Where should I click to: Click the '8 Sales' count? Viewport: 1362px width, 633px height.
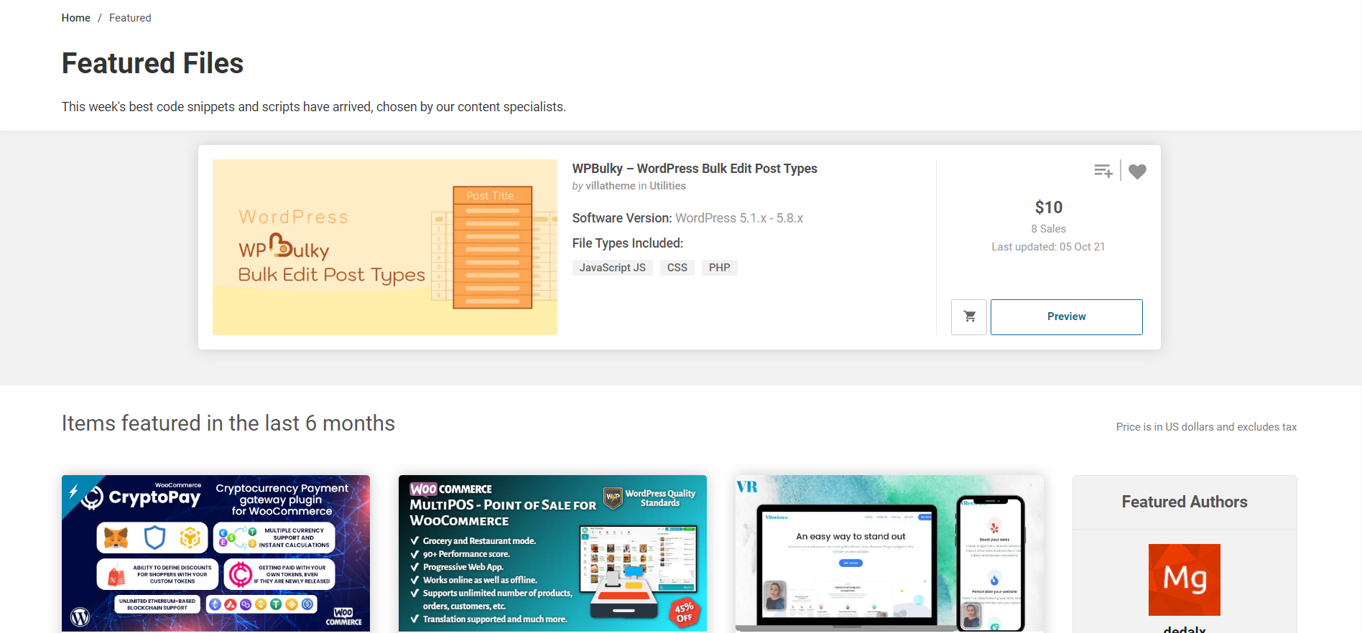[1049, 229]
